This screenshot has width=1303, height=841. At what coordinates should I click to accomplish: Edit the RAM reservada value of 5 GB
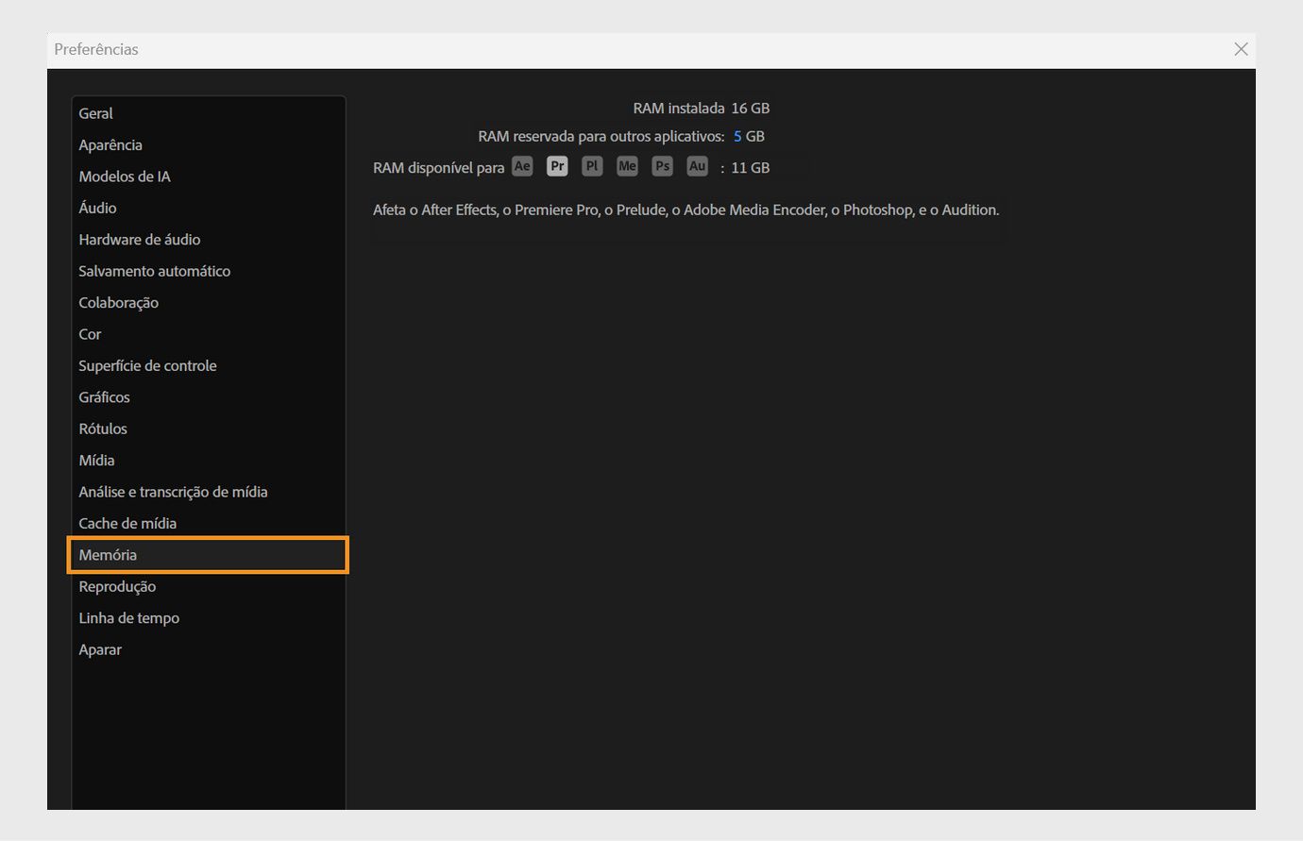737,136
